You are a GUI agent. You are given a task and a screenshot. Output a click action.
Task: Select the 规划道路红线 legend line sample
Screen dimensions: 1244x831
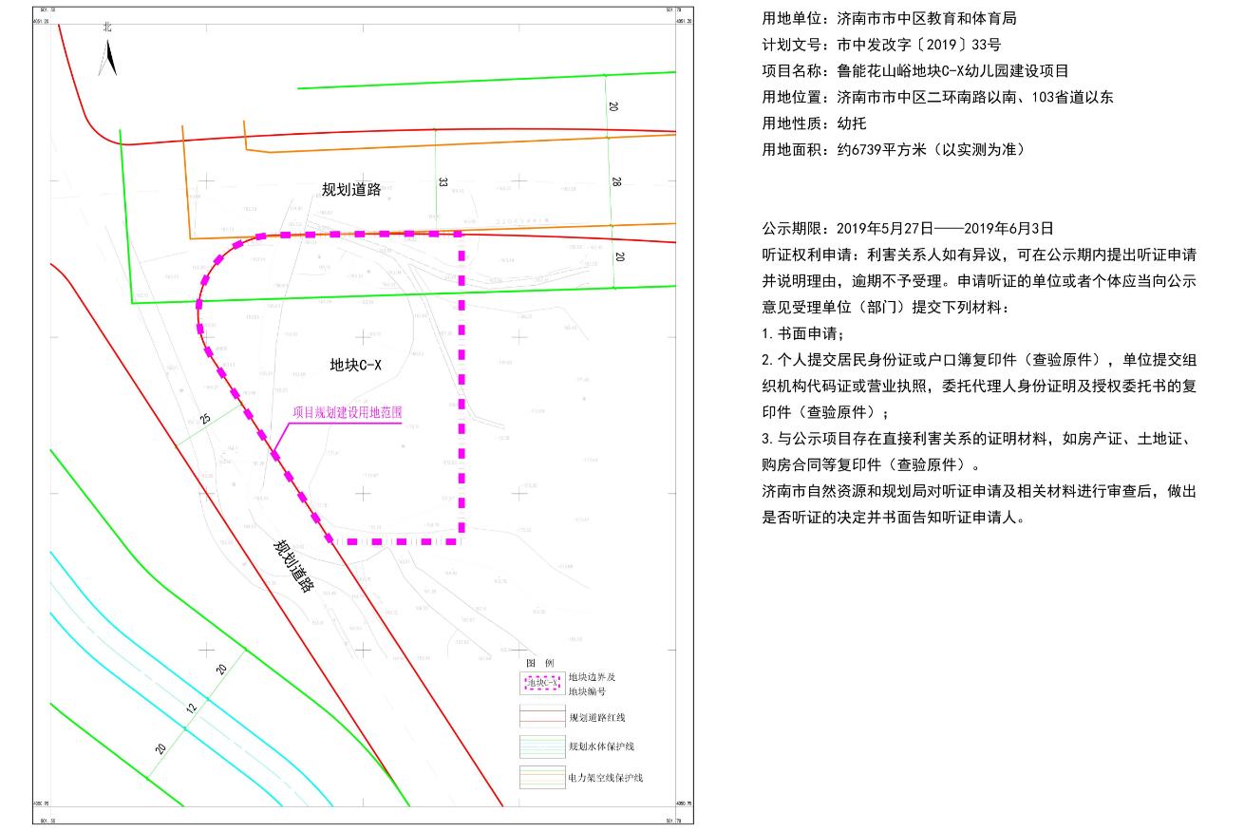coord(542,715)
